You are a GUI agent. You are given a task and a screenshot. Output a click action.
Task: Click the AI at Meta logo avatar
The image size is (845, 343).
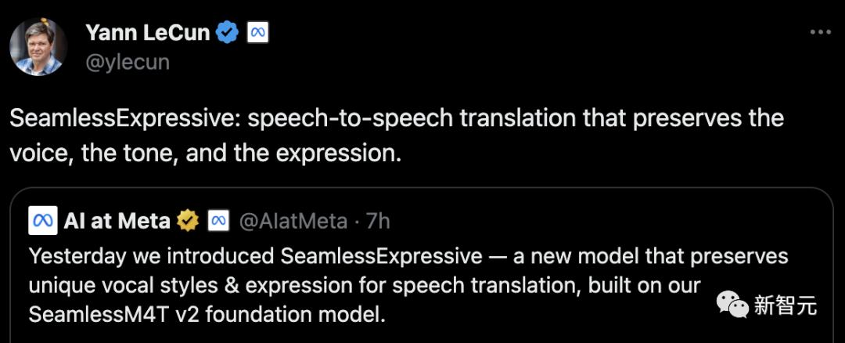pyautogui.click(x=42, y=222)
